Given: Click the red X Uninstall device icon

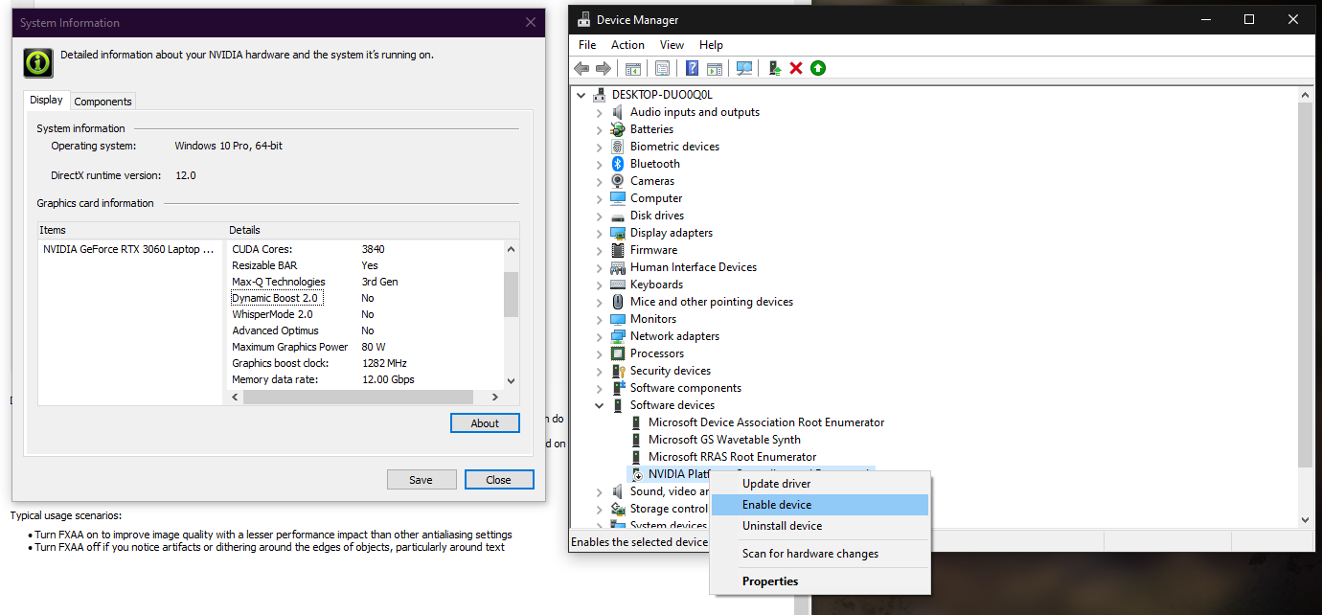Looking at the screenshot, I should 796,68.
